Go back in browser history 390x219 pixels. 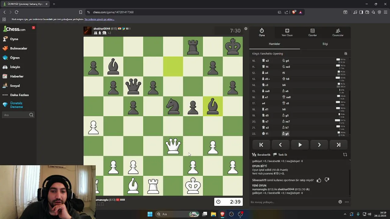click(4, 12)
